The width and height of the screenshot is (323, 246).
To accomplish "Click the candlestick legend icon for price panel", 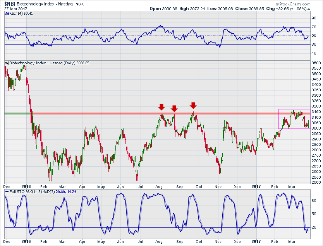I will coord(7,63).
